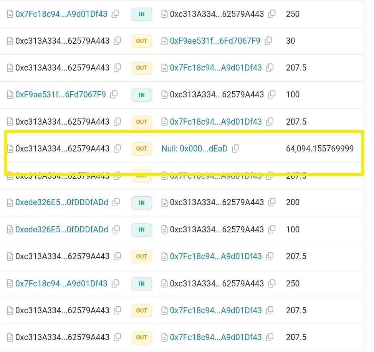Copy sender address in the row with amount 30
The height and width of the screenshot is (352, 374).
pyautogui.click(x=117, y=41)
